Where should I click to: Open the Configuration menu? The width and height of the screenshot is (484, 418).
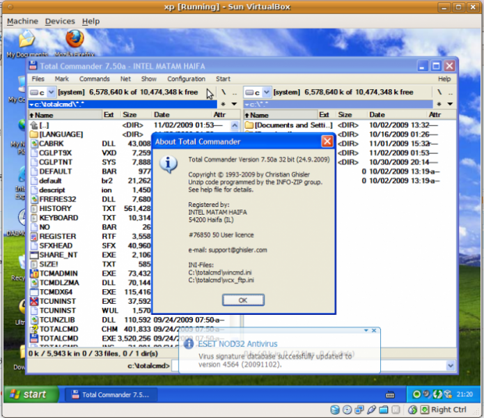[186, 79]
